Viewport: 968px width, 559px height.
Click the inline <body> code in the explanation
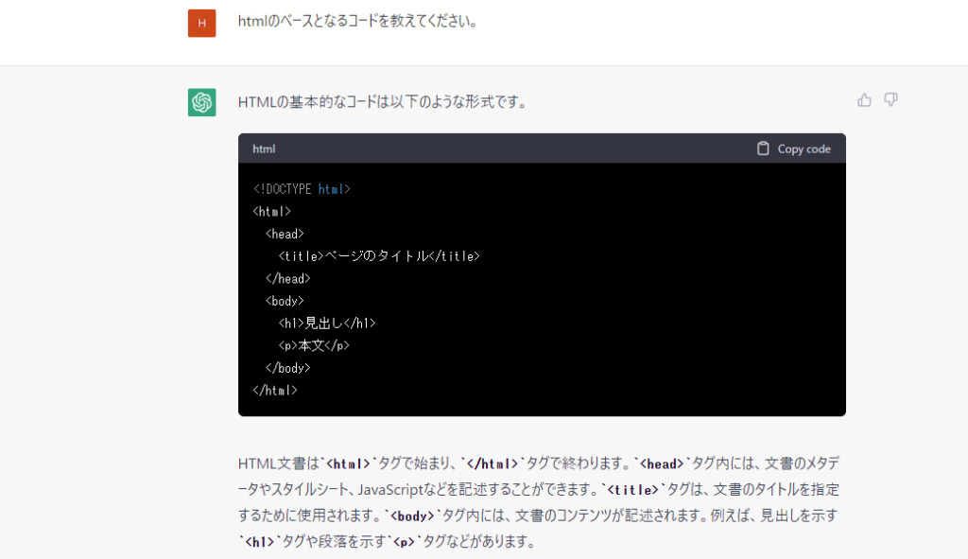411,516
